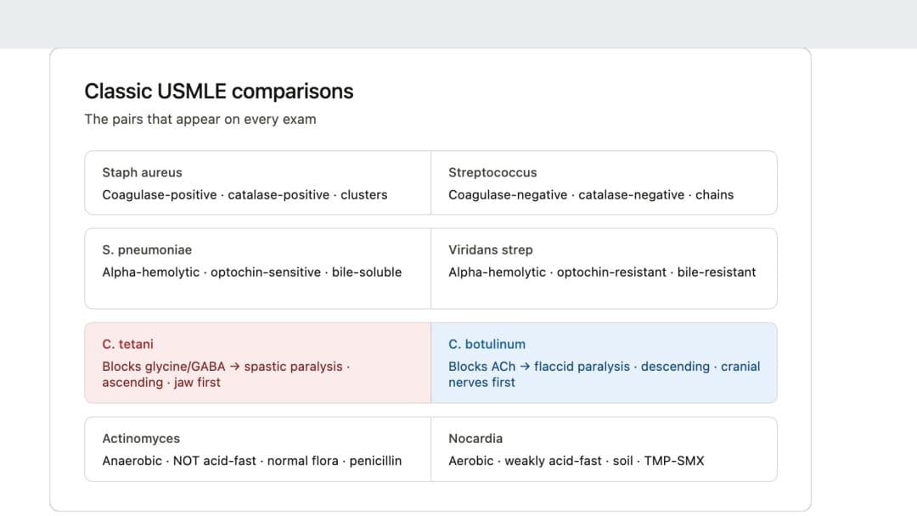
Task: Select the blue C. botulinum card
Action: [605, 363]
